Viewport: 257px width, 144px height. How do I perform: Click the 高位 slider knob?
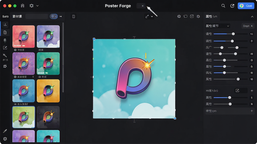224,60
